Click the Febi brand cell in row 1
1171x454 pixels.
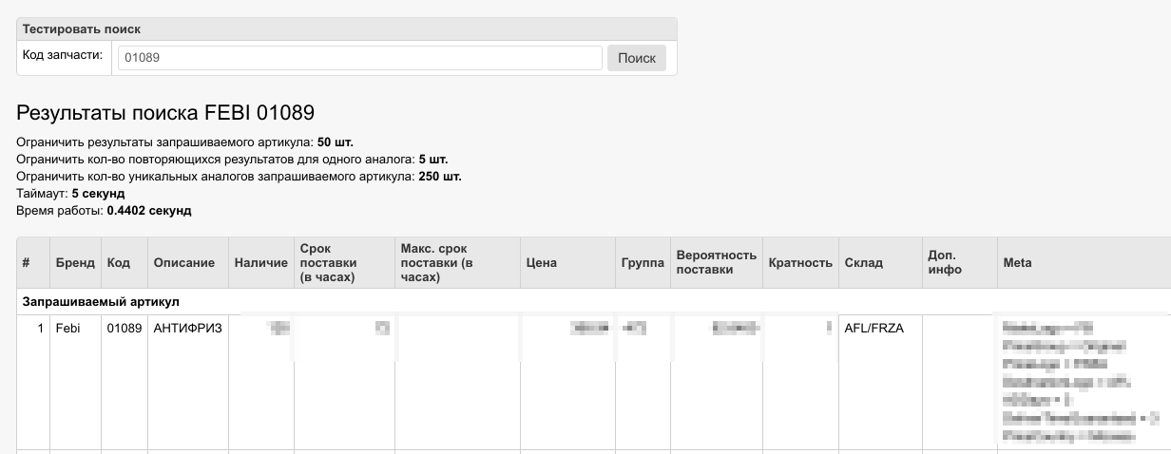pyautogui.click(x=68, y=329)
